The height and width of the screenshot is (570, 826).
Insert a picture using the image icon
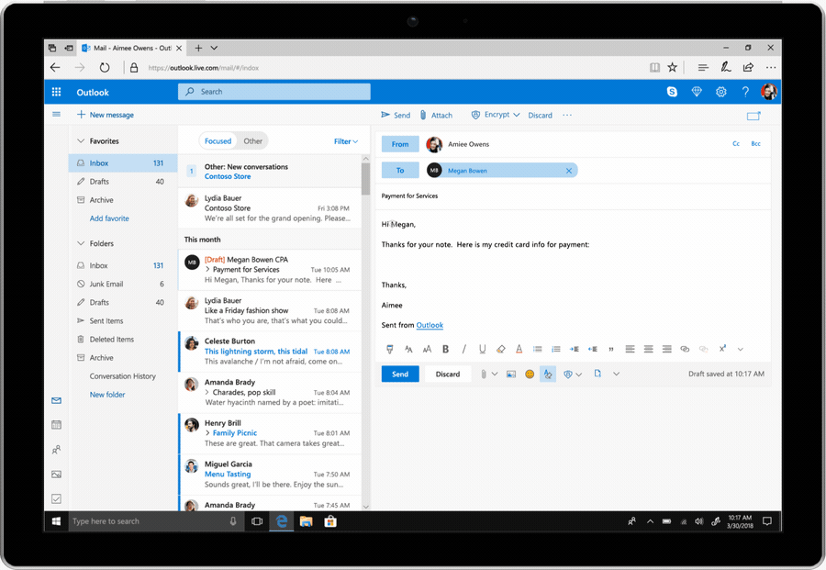(x=510, y=374)
